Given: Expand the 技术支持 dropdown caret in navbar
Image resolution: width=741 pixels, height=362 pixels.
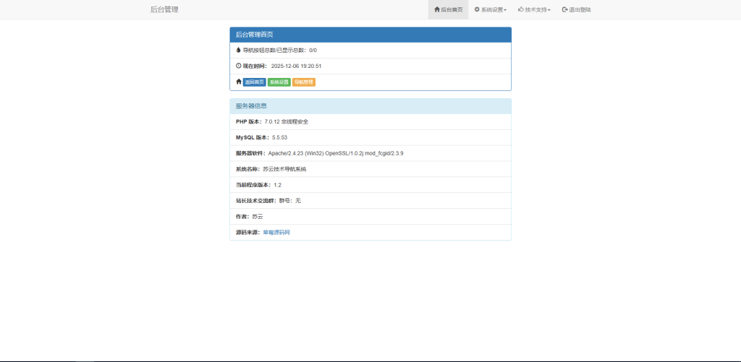Looking at the screenshot, I should [x=549, y=10].
